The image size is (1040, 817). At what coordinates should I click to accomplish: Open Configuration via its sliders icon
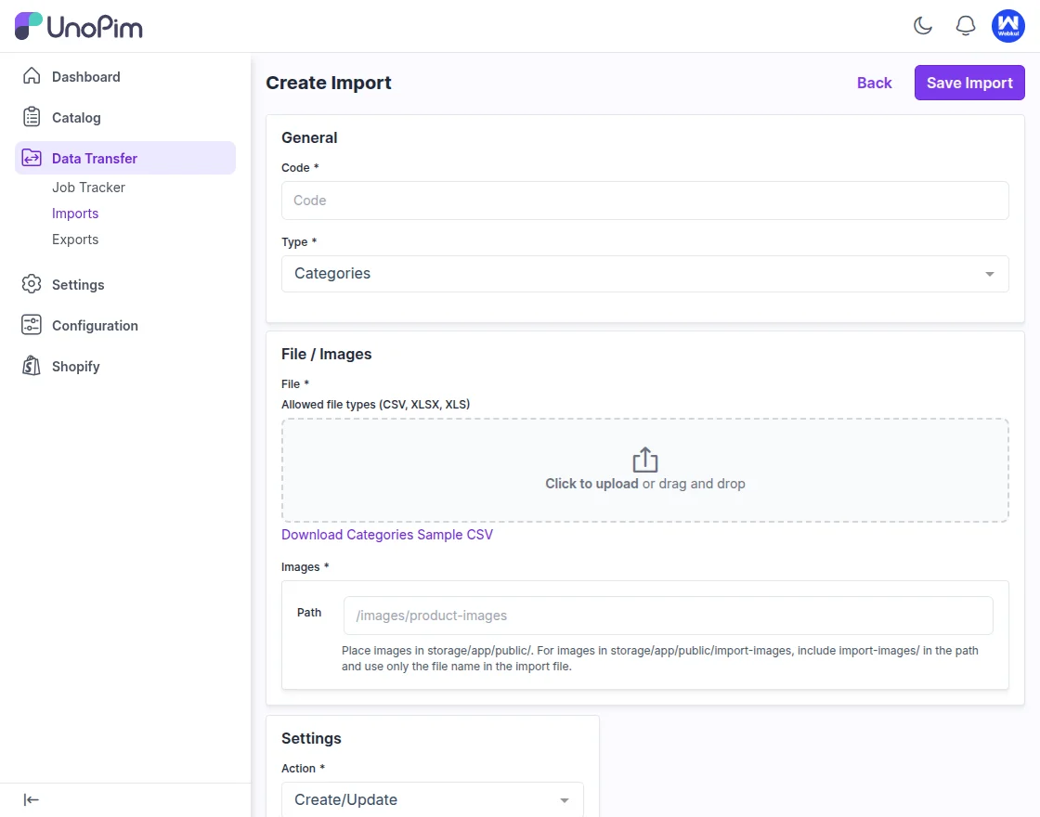[31, 325]
